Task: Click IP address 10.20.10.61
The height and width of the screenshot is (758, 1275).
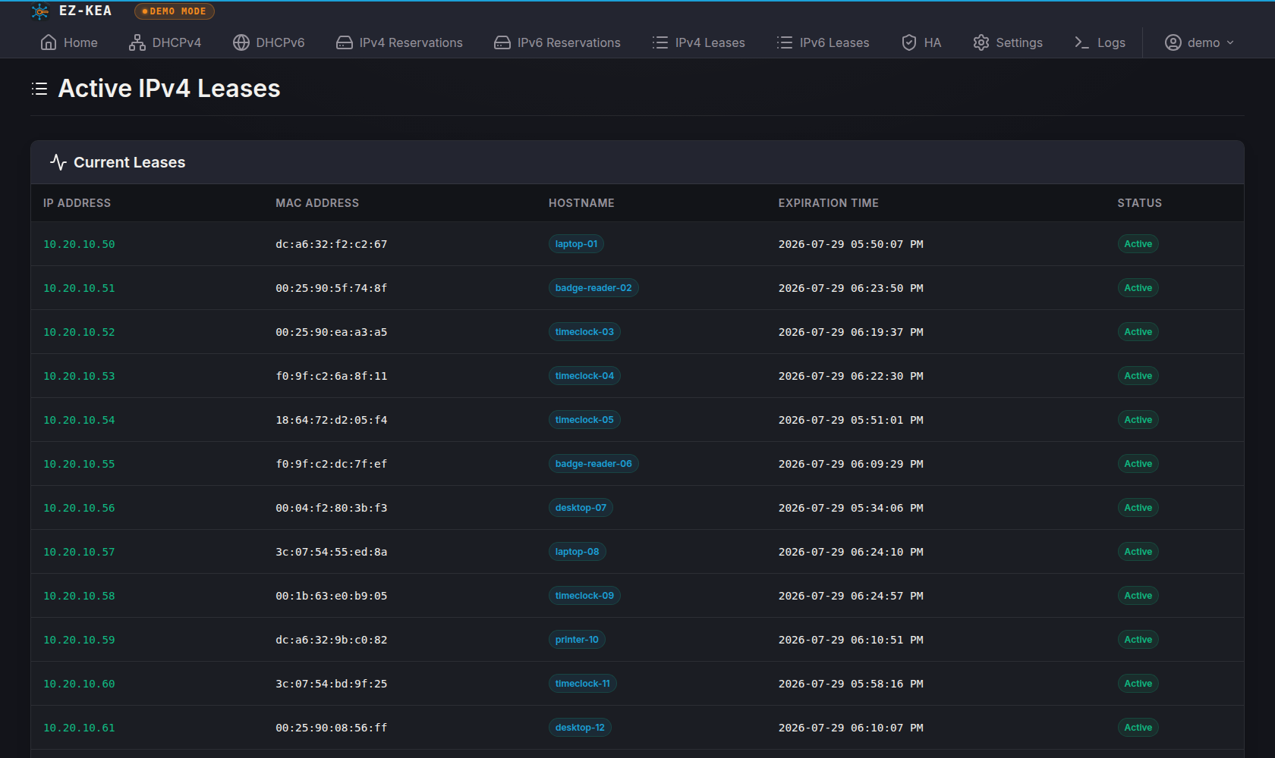Action: coord(79,728)
